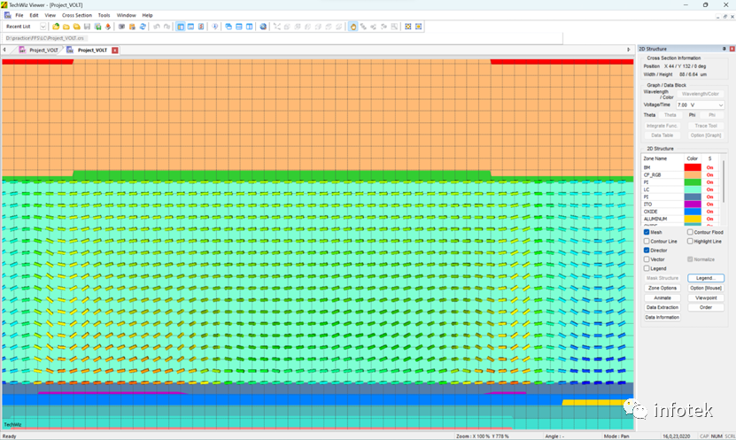
Task: Enable the Contour Flood checkbox
Action: click(x=690, y=232)
